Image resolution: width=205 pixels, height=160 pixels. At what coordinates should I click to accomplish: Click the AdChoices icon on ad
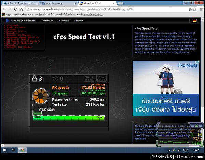tap(198, 62)
